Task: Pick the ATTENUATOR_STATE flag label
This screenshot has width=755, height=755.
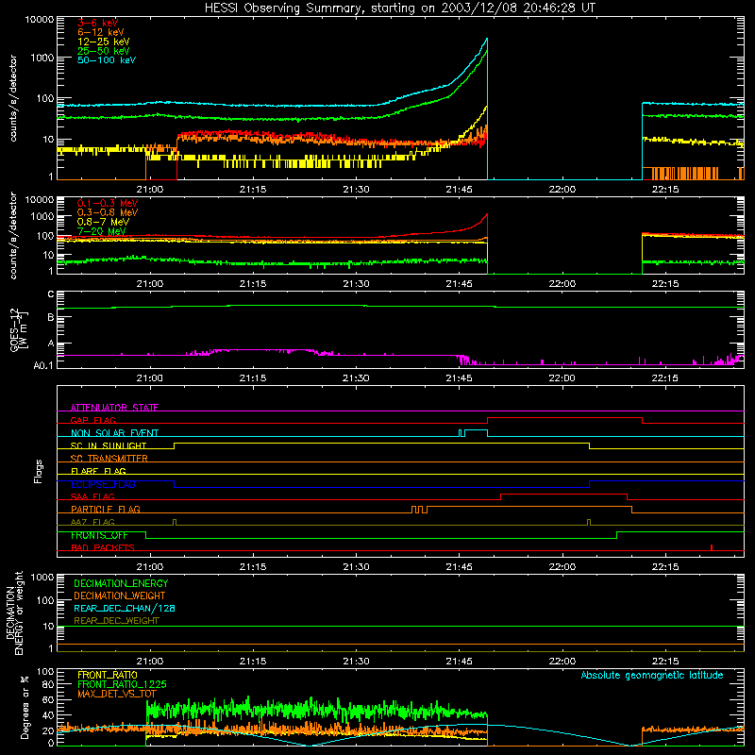Action: click(x=114, y=408)
